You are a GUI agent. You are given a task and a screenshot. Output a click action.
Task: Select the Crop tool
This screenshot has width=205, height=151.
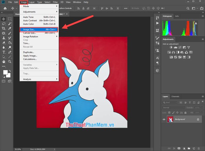pyautogui.click(x=4, y=28)
